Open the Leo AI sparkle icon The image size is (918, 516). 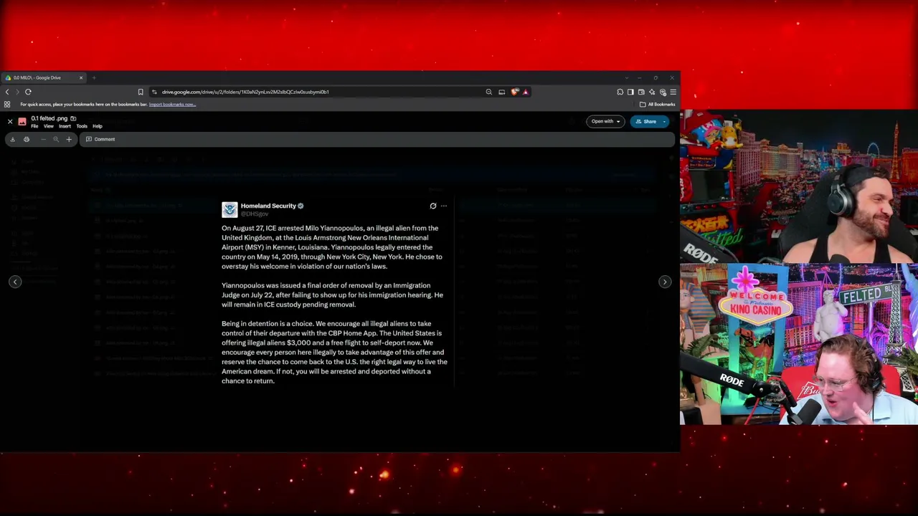point(652,92)
